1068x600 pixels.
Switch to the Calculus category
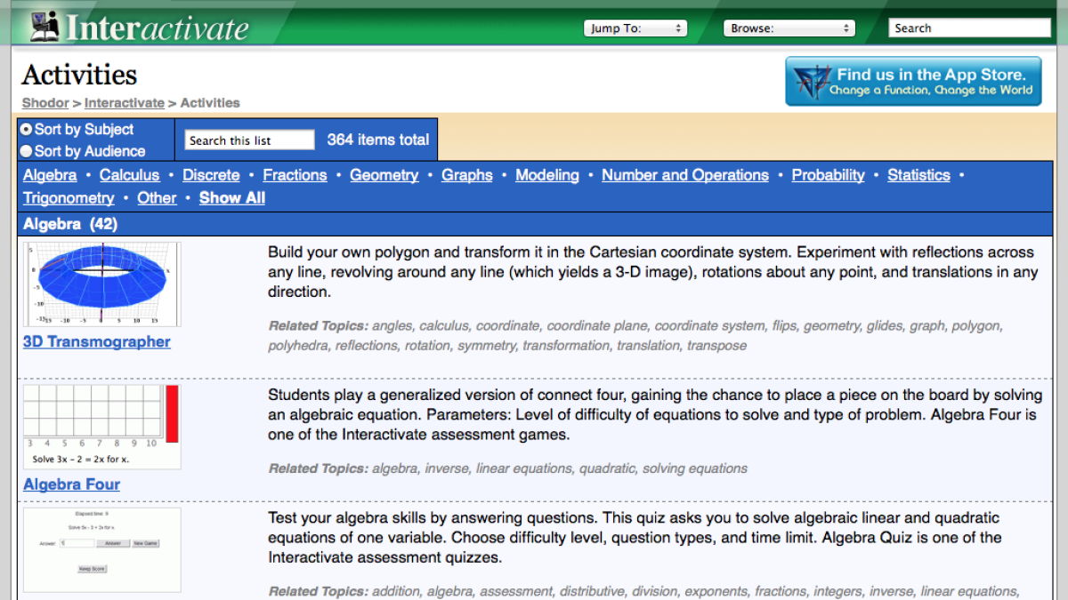point(129,175)
